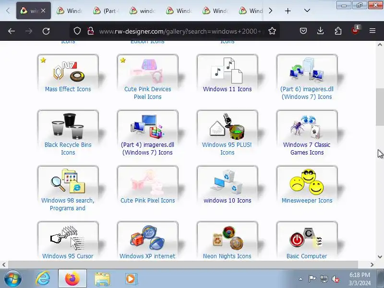Click the muted volume speaker tray icon
This screenshot has height=288, width=384.
pos(336,279)
